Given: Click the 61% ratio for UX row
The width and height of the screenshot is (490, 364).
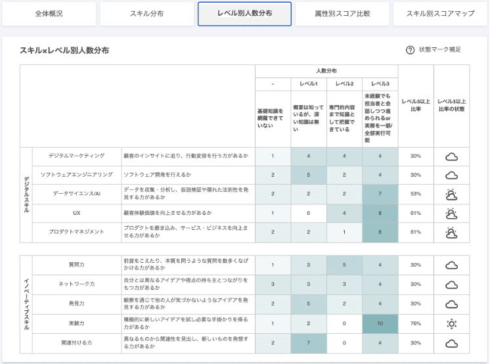Looking at the screenshot, I should (x=416, y=214).
